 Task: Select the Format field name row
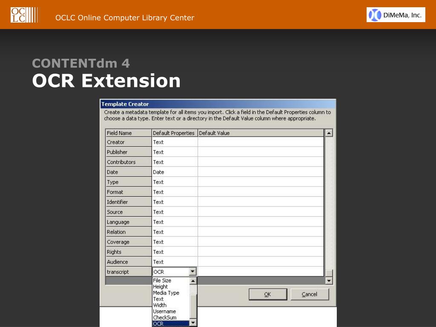(129, 192)
